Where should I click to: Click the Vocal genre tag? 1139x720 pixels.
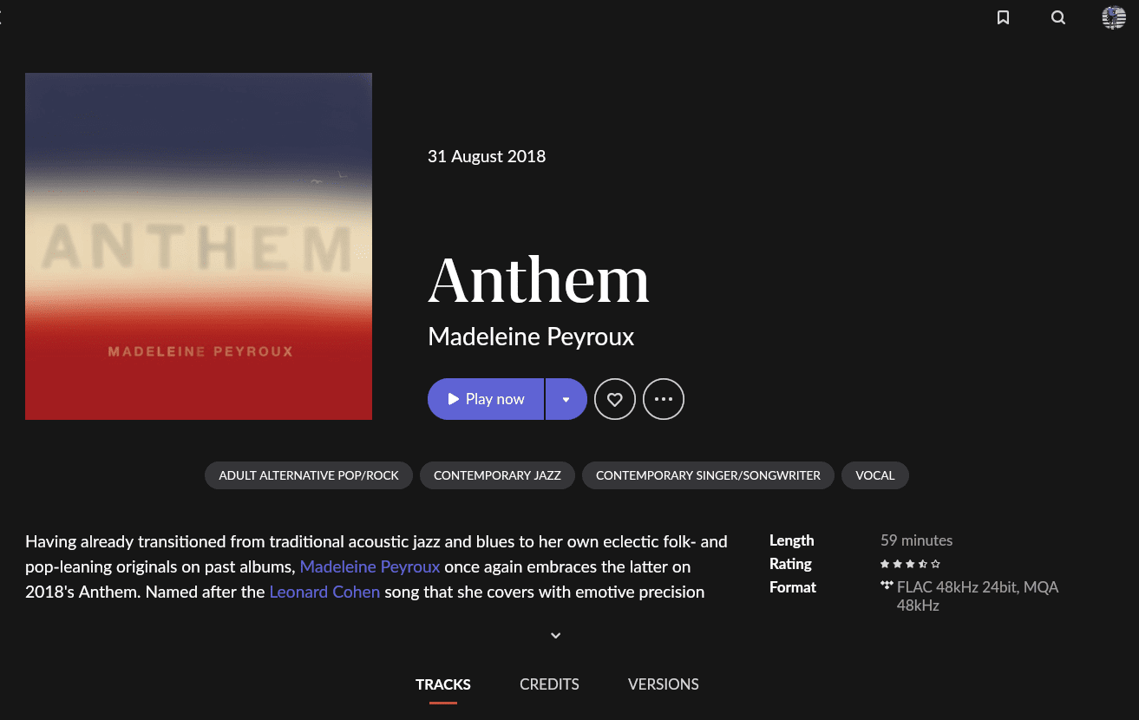(x=875, y=475)
